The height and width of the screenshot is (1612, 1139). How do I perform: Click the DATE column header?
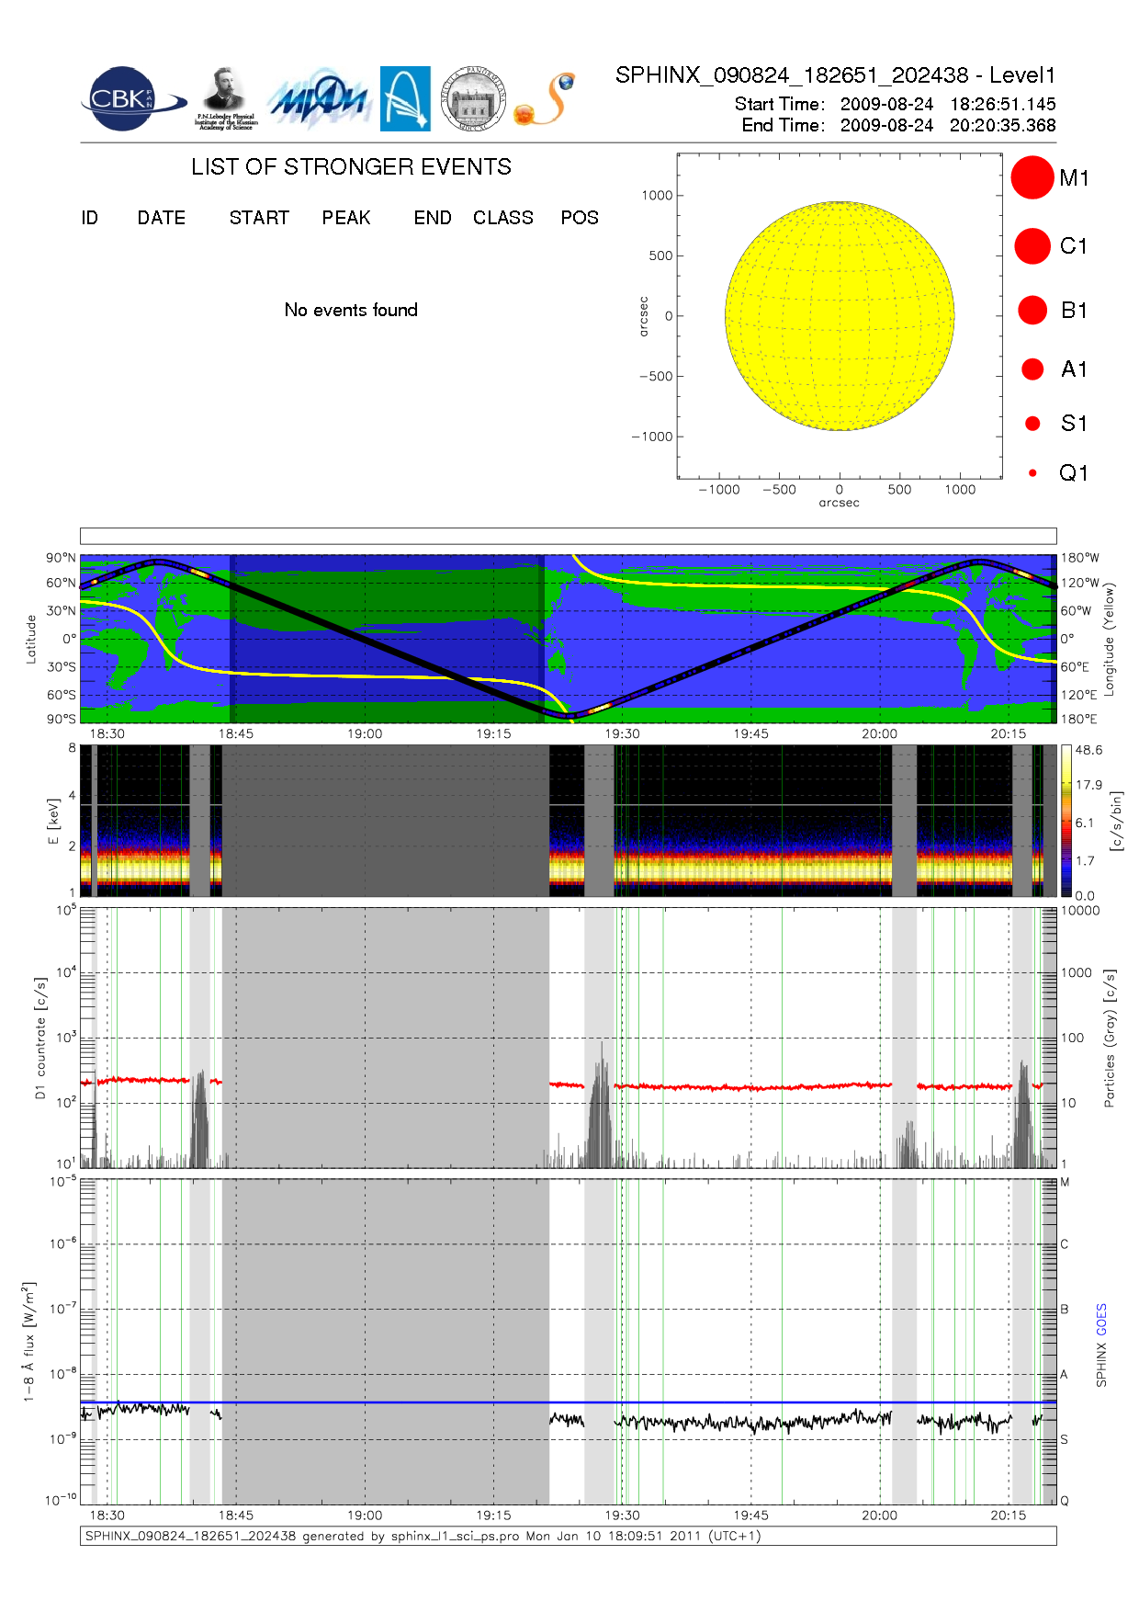[x=162, y=218]
